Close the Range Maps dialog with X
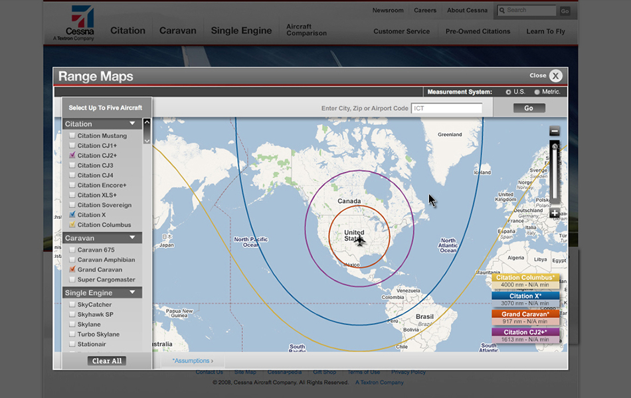The image size is (631, 398). pyautogui.click(x=555, y=76)
